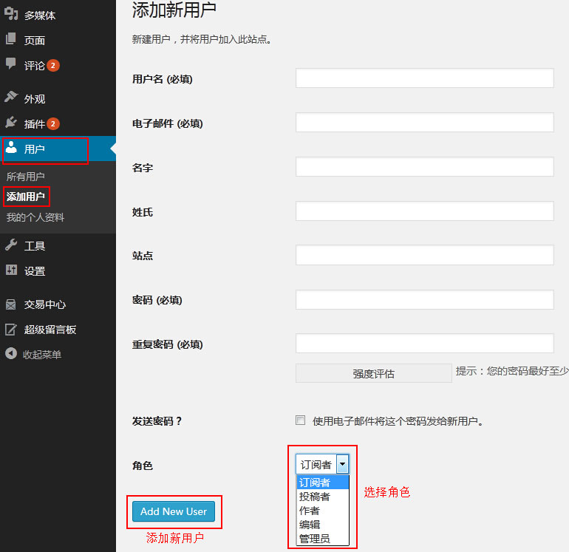Viewport: 569px width, 552px height.
Task: Click the Plugins (插件) plug icon
Action: click(x=11, y=123)
